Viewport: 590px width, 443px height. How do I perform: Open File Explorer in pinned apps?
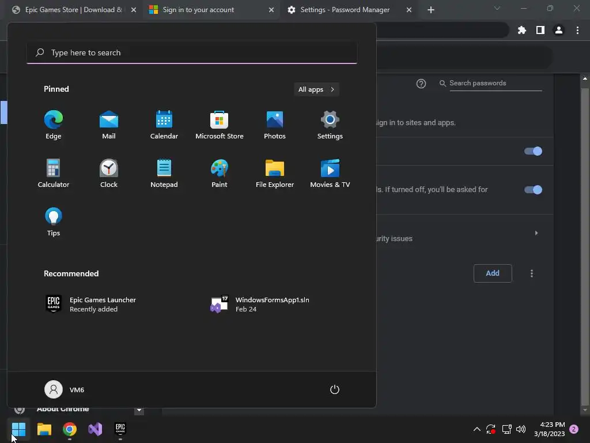(275, 173)
